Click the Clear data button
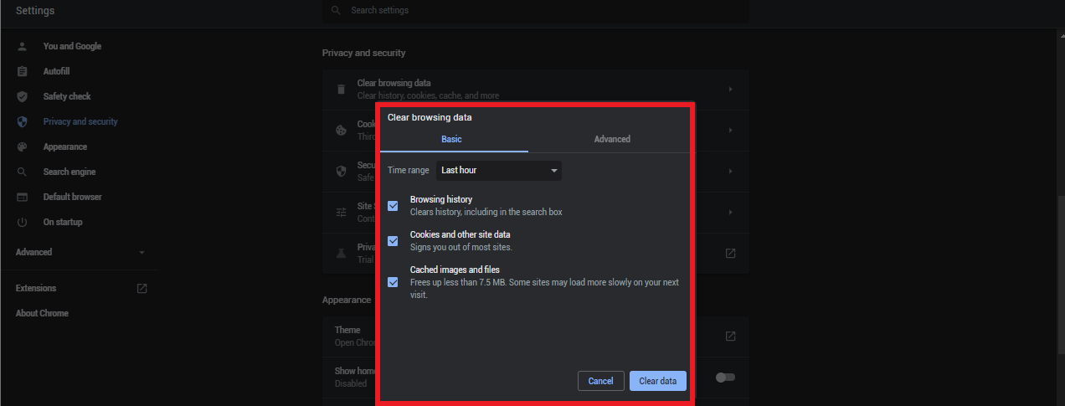 (x=658, y=381)
